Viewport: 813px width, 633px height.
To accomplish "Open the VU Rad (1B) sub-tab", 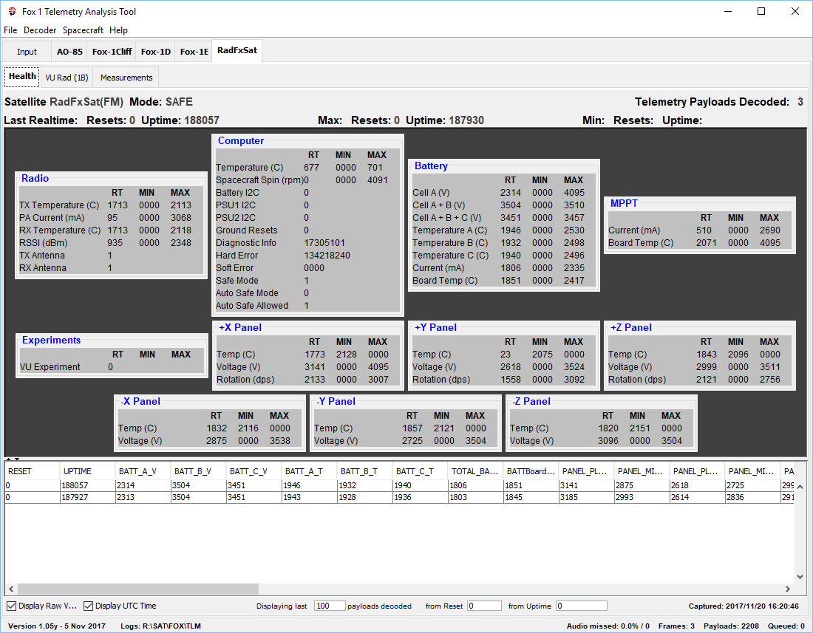I will [67, 78].
